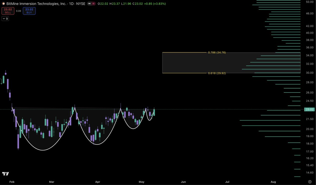This screenshot has width=316, height=185.
Task: Click the 26.00 price axis label
Action: click(310, 92)
